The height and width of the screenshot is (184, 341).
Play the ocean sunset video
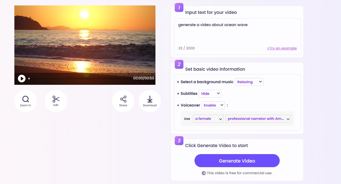coord(22,79)
